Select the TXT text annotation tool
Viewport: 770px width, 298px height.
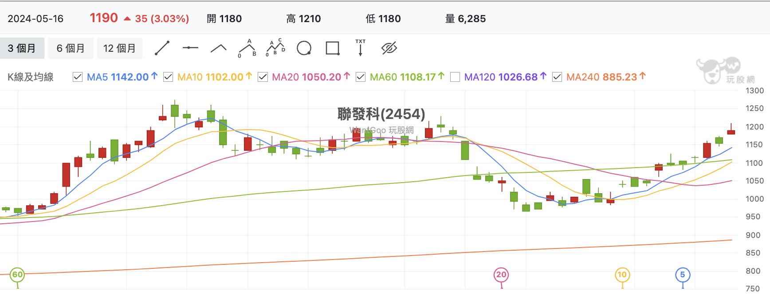(x=360, y=48)
